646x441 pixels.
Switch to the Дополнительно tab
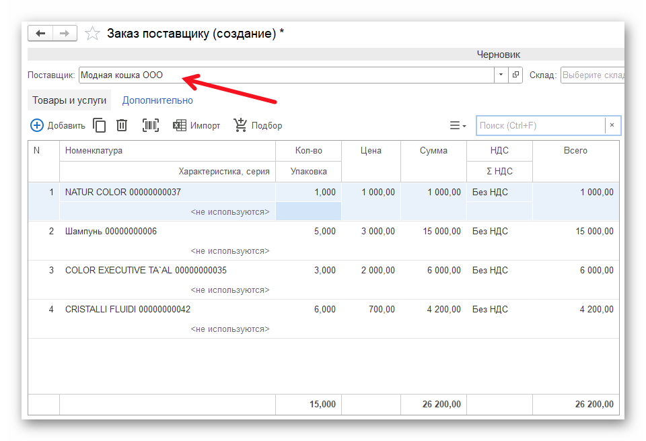(157, 100)
